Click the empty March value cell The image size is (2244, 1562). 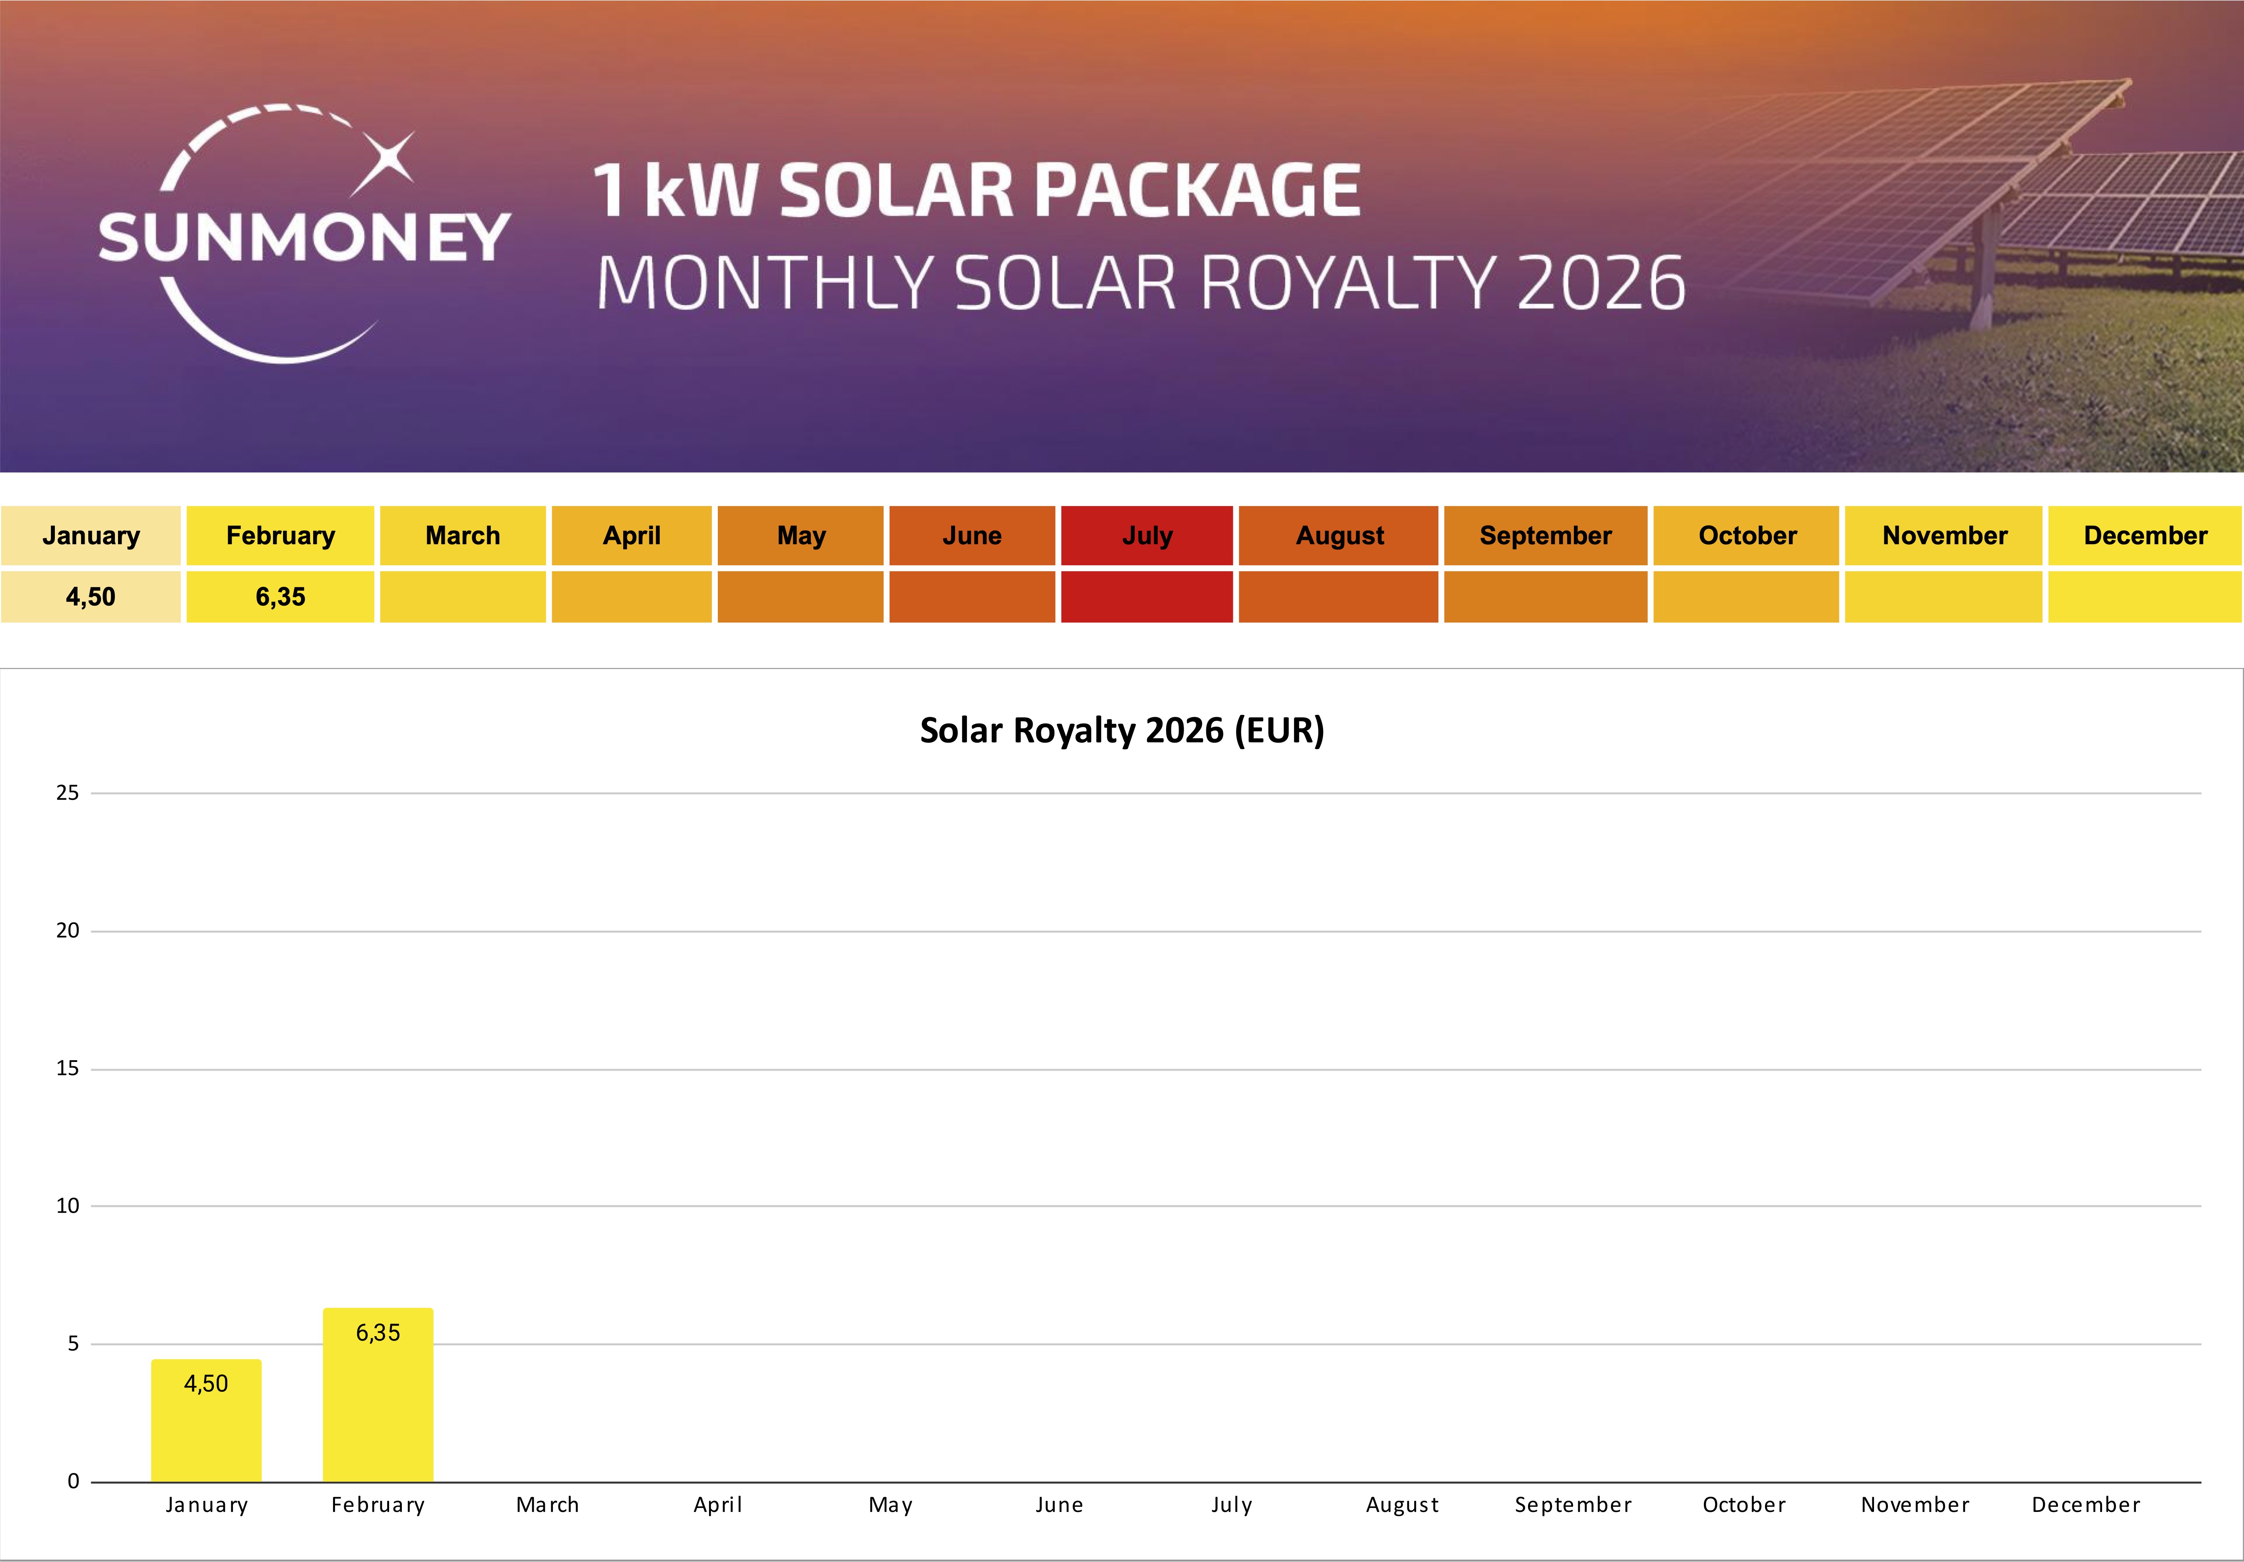(462, 596)
